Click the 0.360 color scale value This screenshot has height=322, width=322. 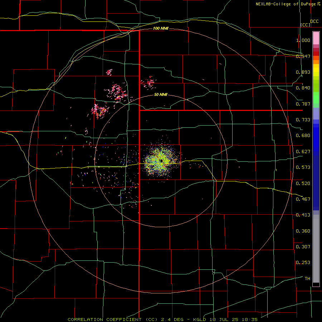[303, 231]
